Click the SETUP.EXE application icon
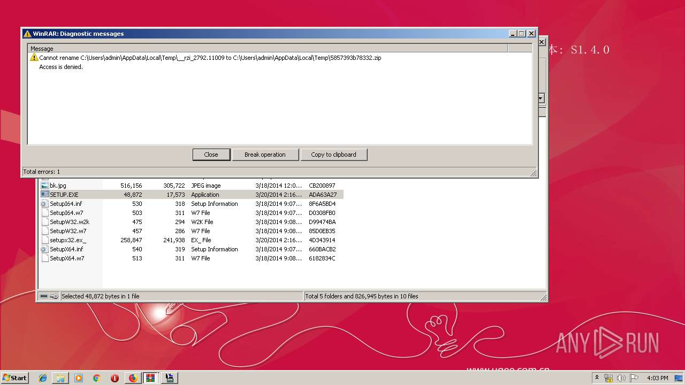 point(44,195)
